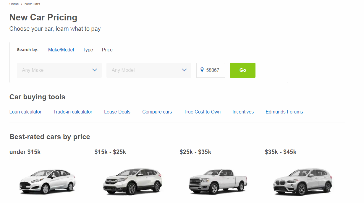This screenshot has height=203, width=364.
Task: Open the Loan calculator link
Action: [25, 112]
